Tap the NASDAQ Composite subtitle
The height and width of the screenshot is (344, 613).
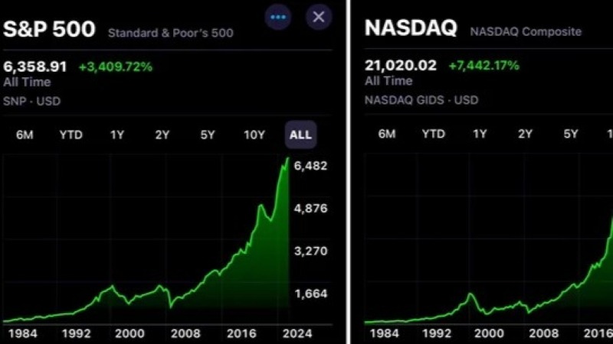[x=526, y=31]
